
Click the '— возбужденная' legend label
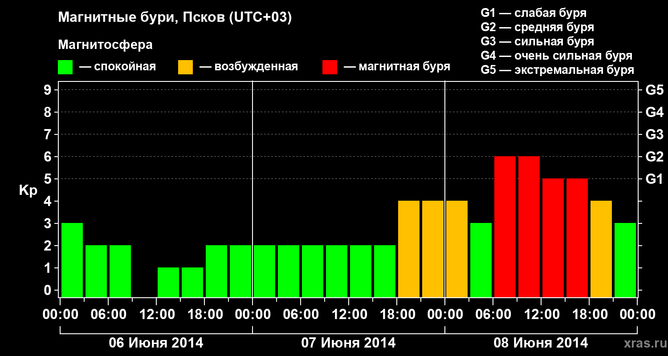[249, 67]
